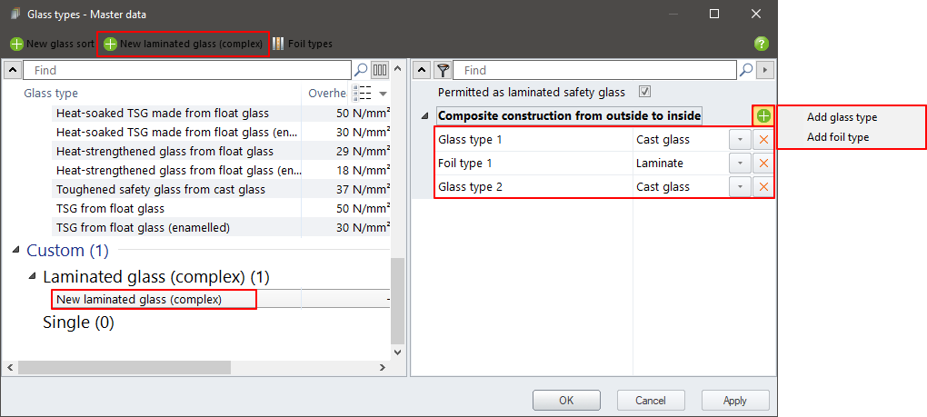
Task: Click the filter funnel icon in right panel
Action: 443,70
